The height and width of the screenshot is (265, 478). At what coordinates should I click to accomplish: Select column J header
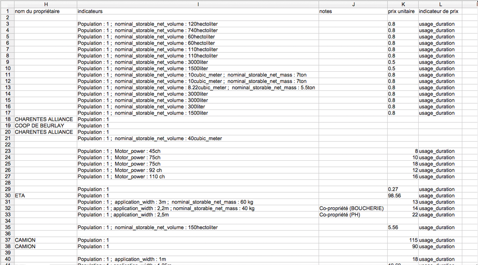pos(353,4)
